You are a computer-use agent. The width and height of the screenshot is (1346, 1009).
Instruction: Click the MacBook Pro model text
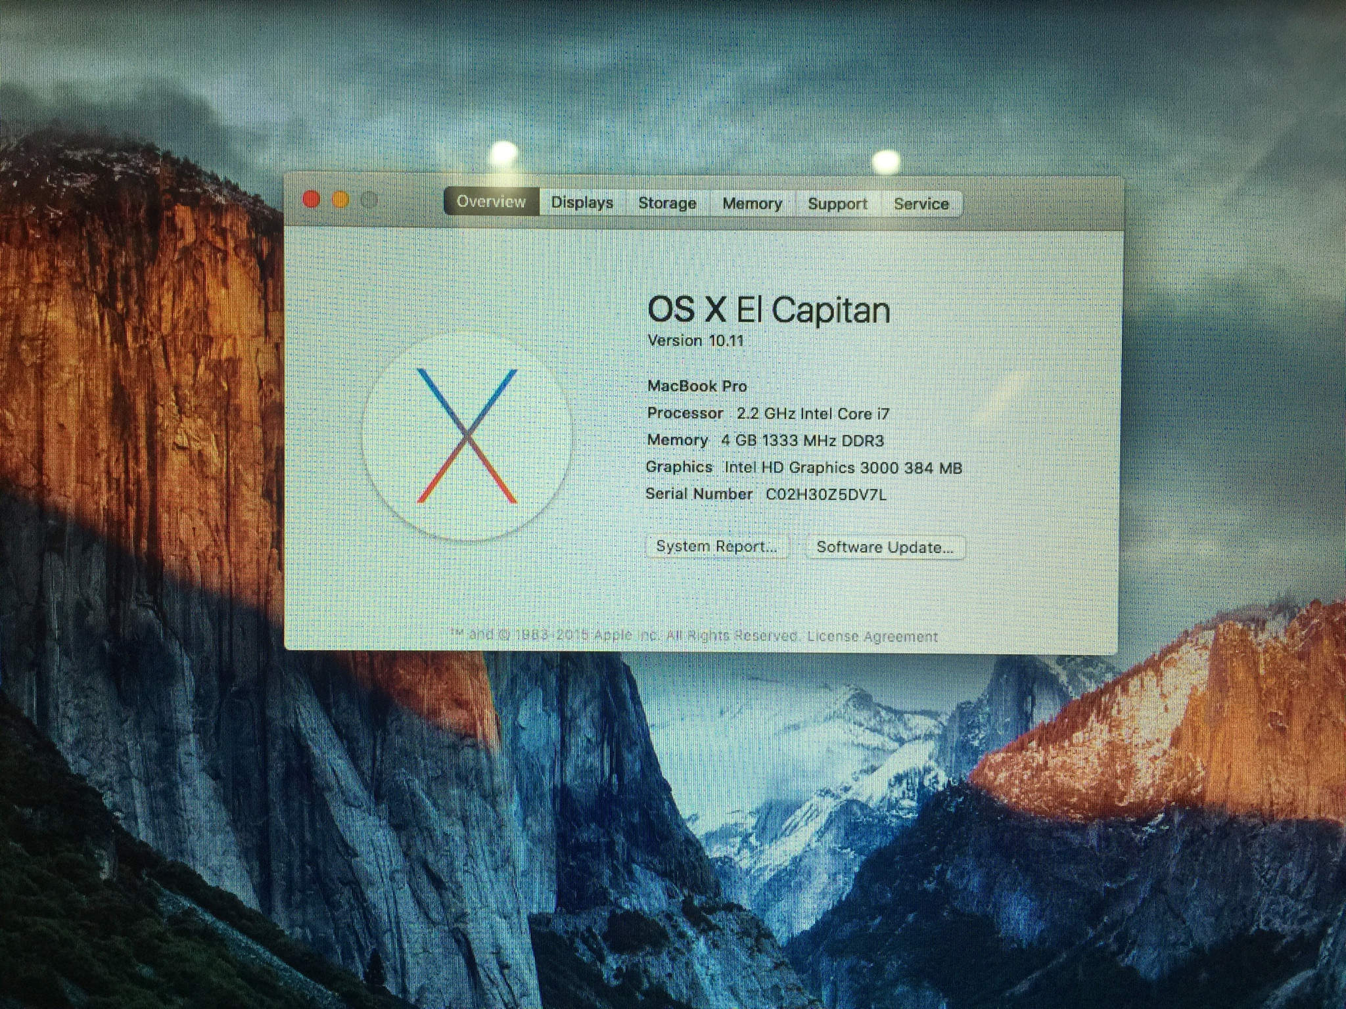[697, 386]
